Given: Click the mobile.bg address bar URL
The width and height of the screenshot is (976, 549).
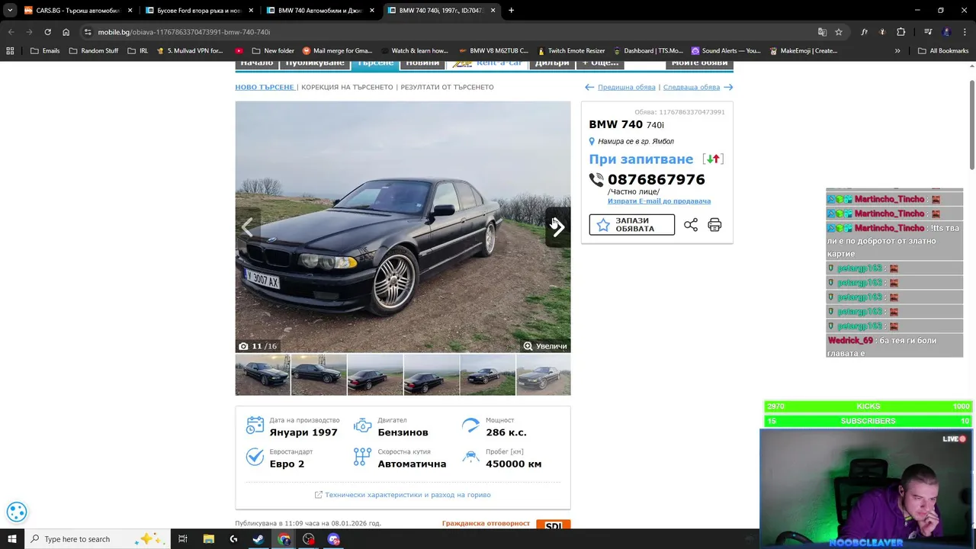Looking at the screenshot, I should click(x=184, y=32).
